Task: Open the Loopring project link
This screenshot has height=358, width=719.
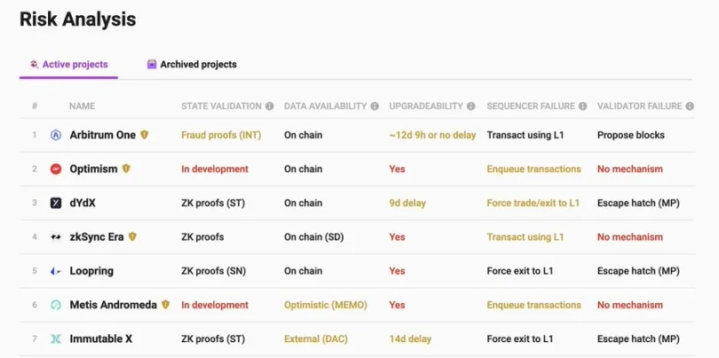Action: tap(91, 271)
